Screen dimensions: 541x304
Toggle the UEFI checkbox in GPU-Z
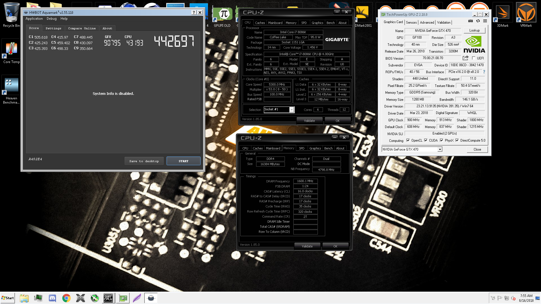tap(474, 58)
